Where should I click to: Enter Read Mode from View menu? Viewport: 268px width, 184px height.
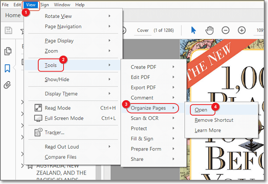57,108
